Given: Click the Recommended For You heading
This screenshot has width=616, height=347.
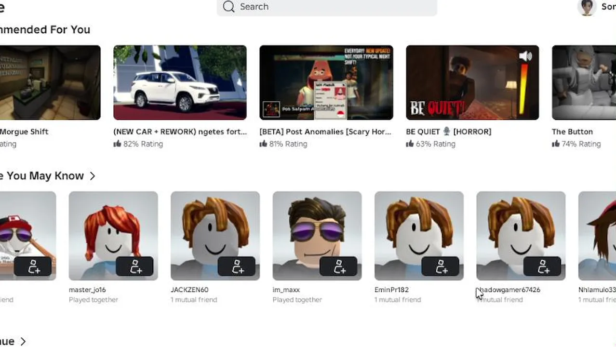Looking at the screenshot, I should (45, 29).
